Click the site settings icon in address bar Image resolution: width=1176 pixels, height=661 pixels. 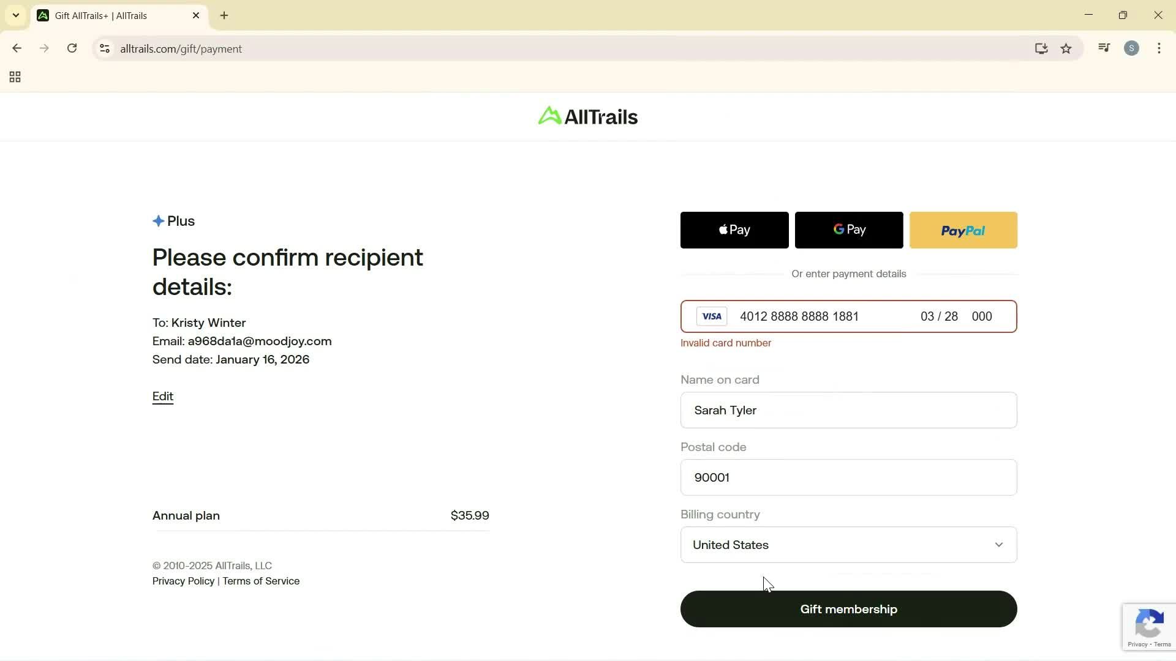pos(104,48)
